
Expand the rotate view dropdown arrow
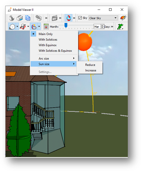[28, 26]
